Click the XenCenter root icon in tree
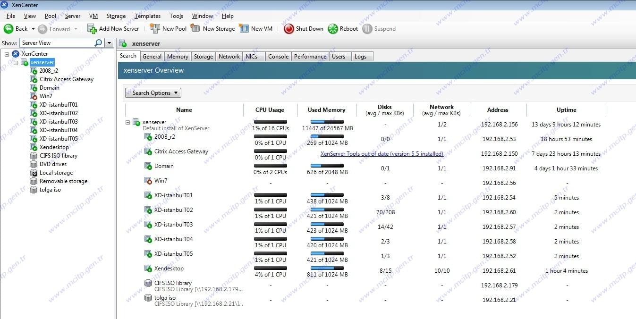 pos(16,54)
